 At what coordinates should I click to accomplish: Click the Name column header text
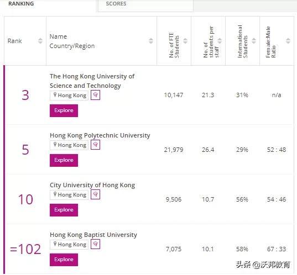coord(58,36)
